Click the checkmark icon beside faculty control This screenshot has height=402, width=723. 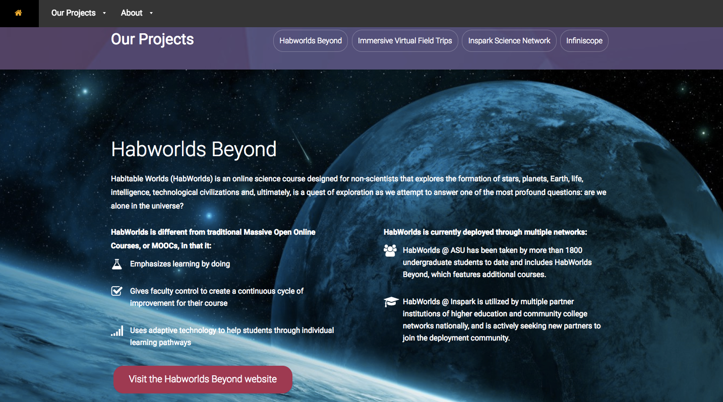click(117, 291)
